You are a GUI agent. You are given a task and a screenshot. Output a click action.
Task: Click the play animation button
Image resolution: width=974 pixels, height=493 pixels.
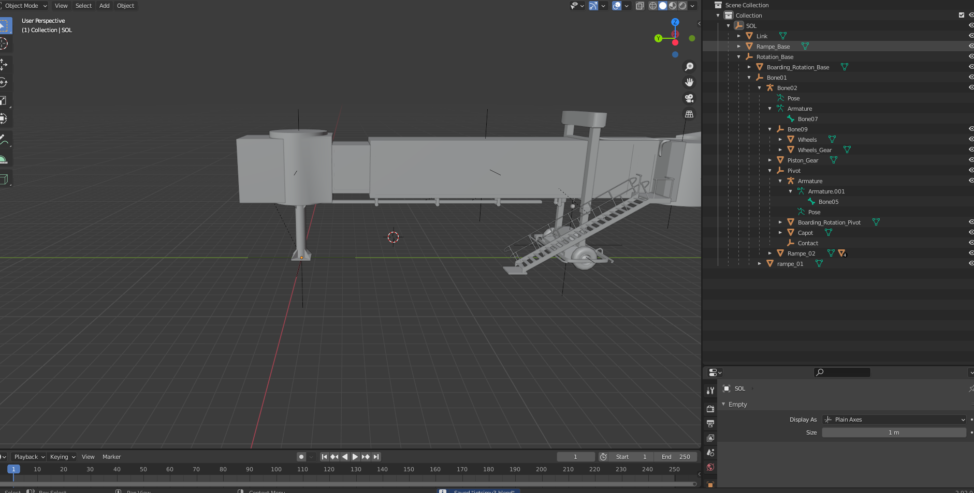[x=355, y=457]
